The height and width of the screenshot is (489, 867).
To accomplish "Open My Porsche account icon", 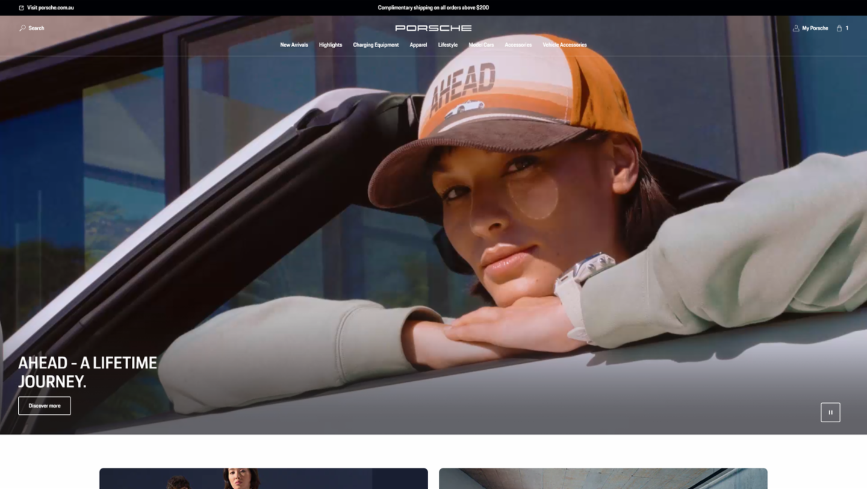I will [x=796, y=28].
